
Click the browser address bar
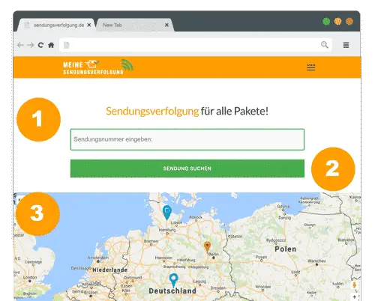[x=195, y=45]
